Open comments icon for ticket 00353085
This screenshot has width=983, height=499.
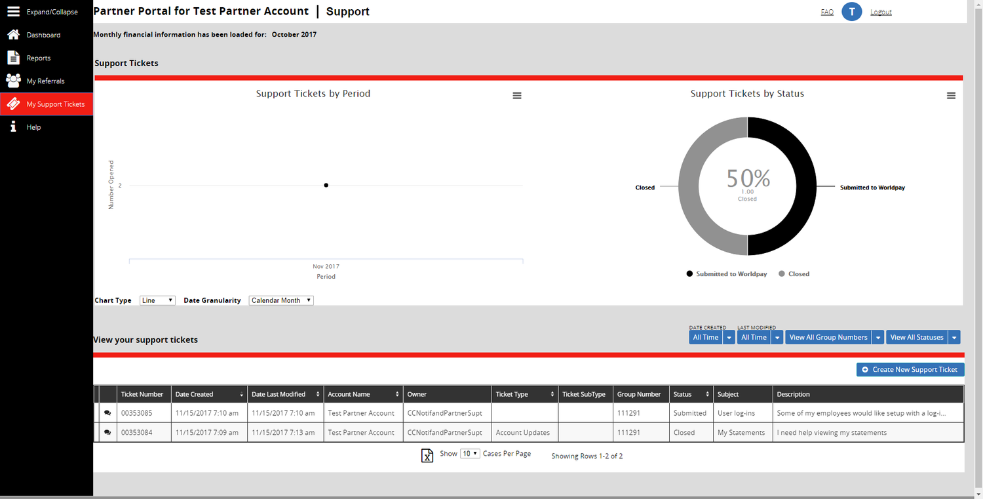[x=107, y=413]
